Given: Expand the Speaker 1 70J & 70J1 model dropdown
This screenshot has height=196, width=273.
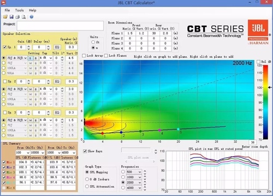Looking at the screenshot, I should click(17, 58).
